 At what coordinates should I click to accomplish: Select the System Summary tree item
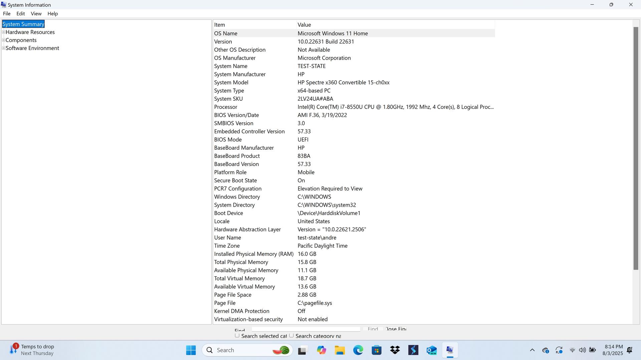point(23,24)
